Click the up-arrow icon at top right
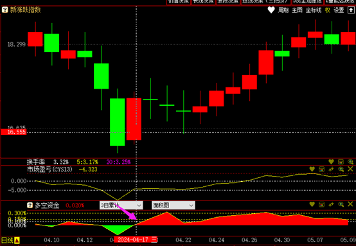 [x=351, y=10]
